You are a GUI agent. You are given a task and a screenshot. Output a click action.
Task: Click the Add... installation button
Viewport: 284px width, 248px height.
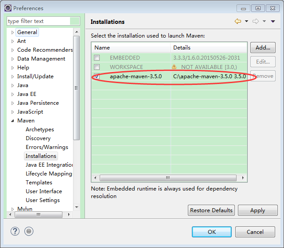point(263,48)
